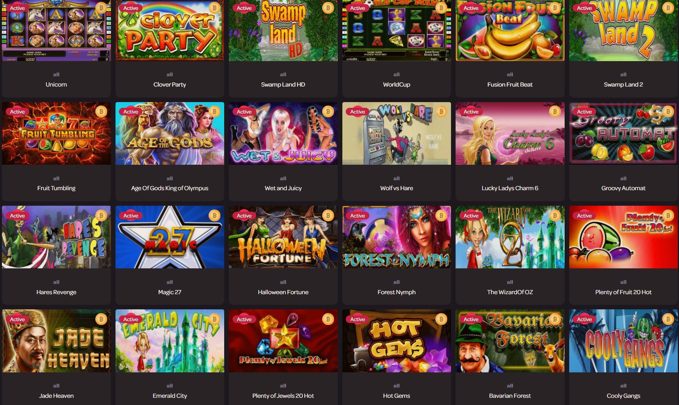This screenshot has width=679, height=405.
Task: Open the Unicorn game title link
Action: (56, 85)
